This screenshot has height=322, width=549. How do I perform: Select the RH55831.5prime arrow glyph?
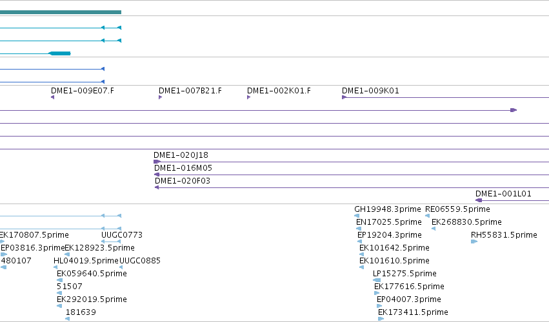[x=474, y=241]
